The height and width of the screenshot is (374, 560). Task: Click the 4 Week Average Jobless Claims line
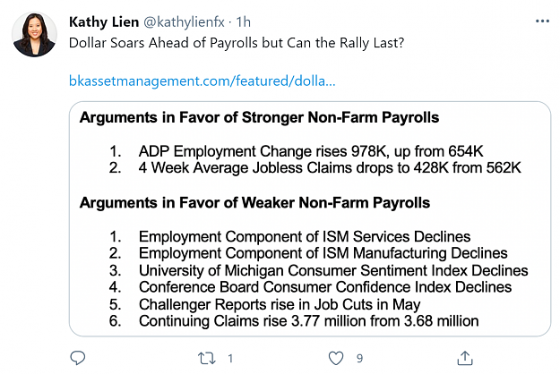(x=330, y=167)
